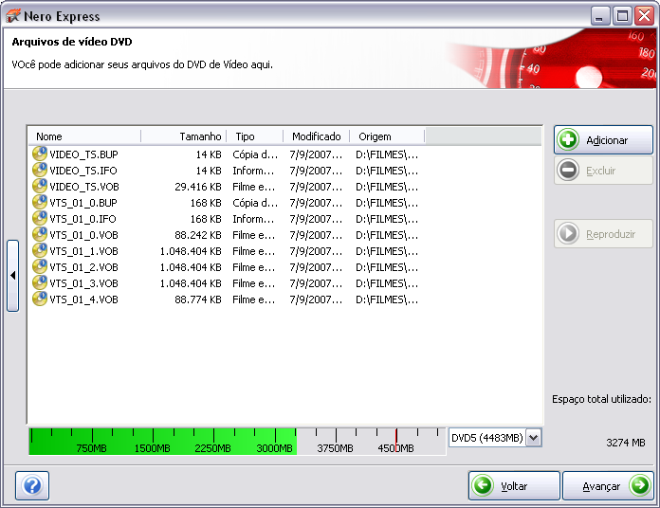This screenshot has width=660, height=508.
Task: Click the VIDEO_TS.IFO file name
Action: coord(83,171)
